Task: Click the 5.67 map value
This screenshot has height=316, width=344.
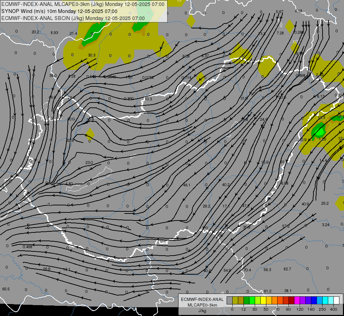Action: pos(279,12)
